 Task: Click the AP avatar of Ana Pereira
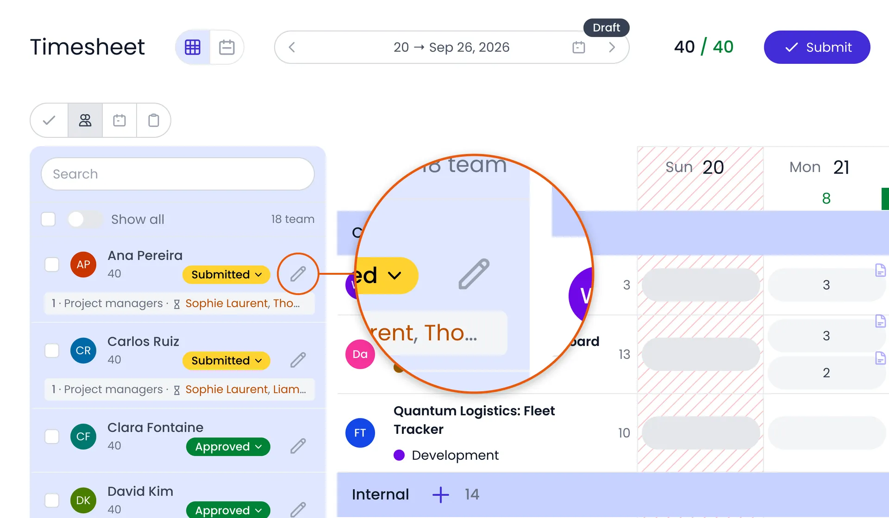pos(83,265)
